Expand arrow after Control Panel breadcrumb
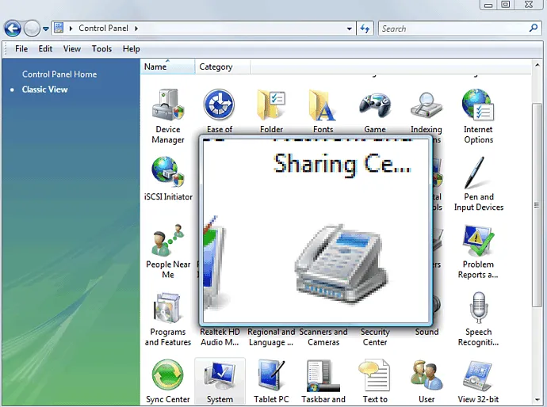547x407 pixels. coord(136,29)
